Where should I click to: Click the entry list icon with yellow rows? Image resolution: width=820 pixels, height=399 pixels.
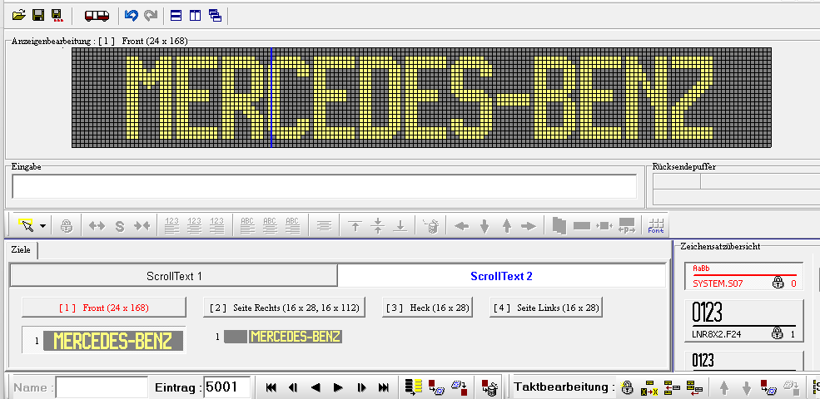(x=414, y=387)
